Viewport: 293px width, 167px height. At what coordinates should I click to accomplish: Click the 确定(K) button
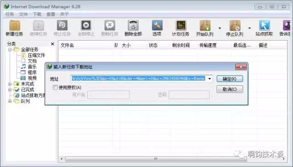click(230, 79)
